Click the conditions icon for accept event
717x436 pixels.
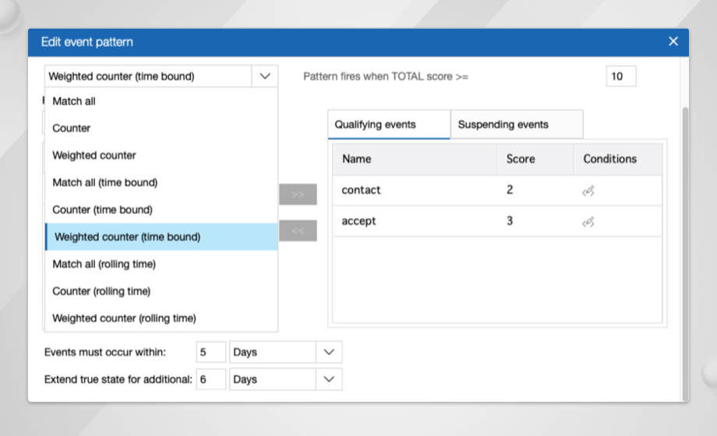(x=588, y=222)
